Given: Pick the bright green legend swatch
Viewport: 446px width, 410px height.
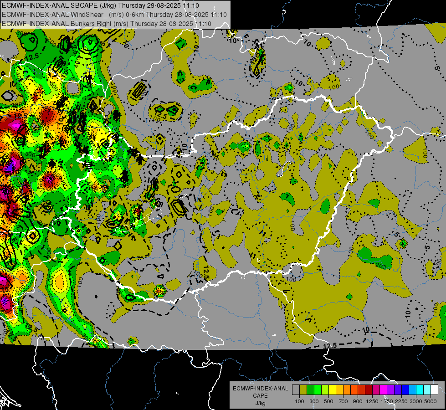Looking at the screenshot, I should point(318,389).
